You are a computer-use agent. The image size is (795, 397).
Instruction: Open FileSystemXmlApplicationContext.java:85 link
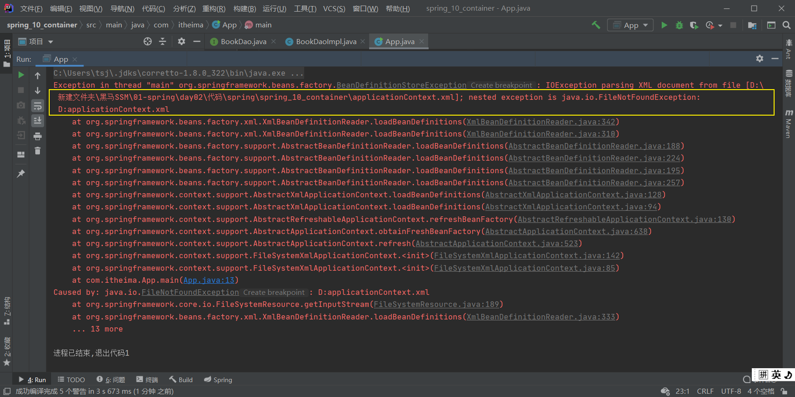pos(524,268)
